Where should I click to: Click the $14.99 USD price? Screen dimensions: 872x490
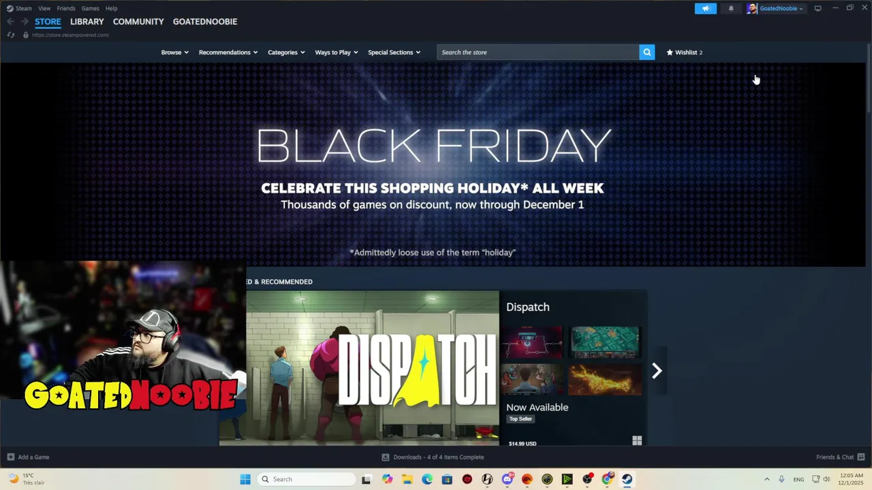[523, 444]
